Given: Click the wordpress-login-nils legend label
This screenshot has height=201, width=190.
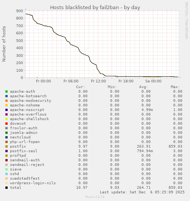Looking at the screenshot, I should (x=33, y=183).
